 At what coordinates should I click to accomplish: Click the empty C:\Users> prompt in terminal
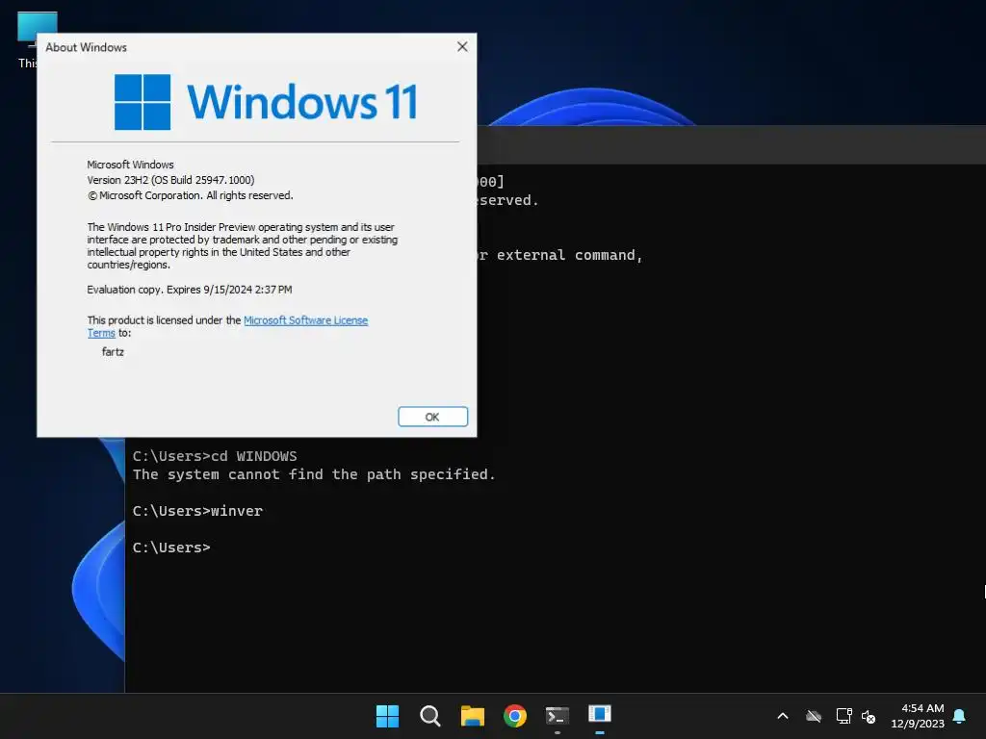point(171,548)
